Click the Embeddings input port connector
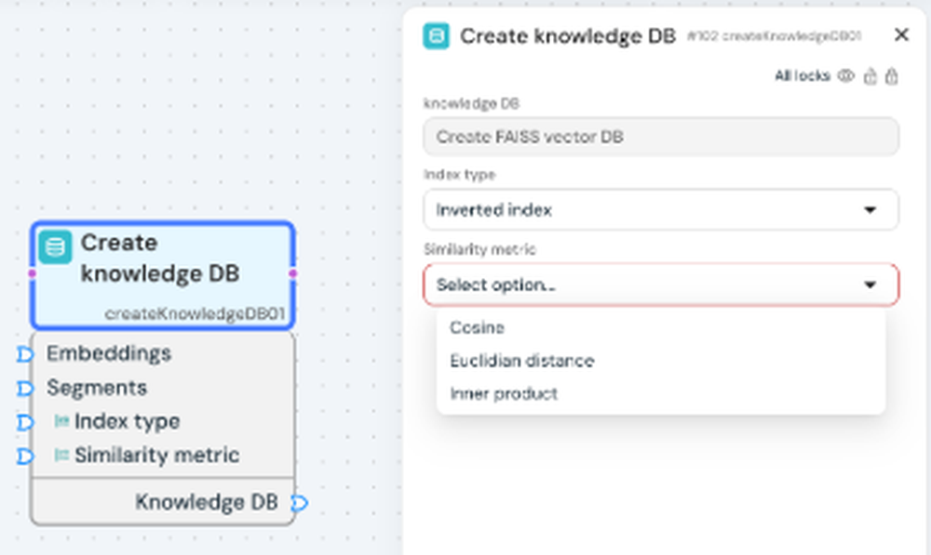This screenshot has width=931, height=555. 24,354
